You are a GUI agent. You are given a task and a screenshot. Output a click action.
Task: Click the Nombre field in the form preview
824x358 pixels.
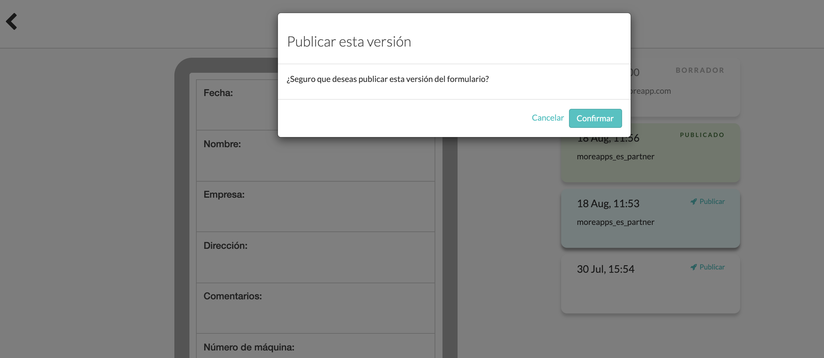315,156
